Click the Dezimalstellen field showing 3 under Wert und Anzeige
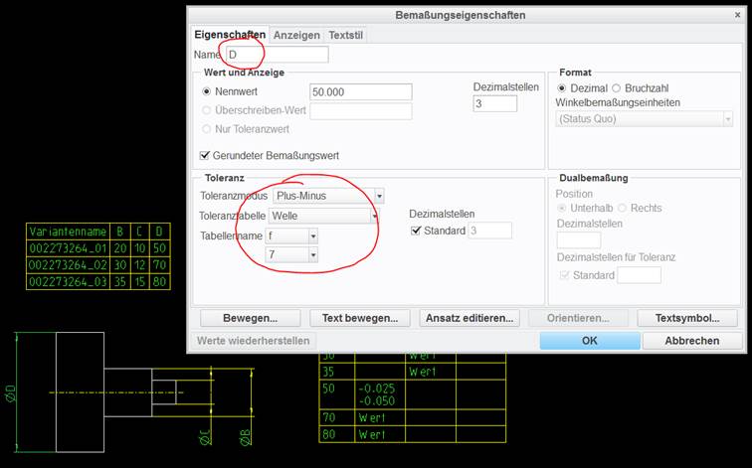This screenshot has width=752, height=468. click(x=495, y=103)
